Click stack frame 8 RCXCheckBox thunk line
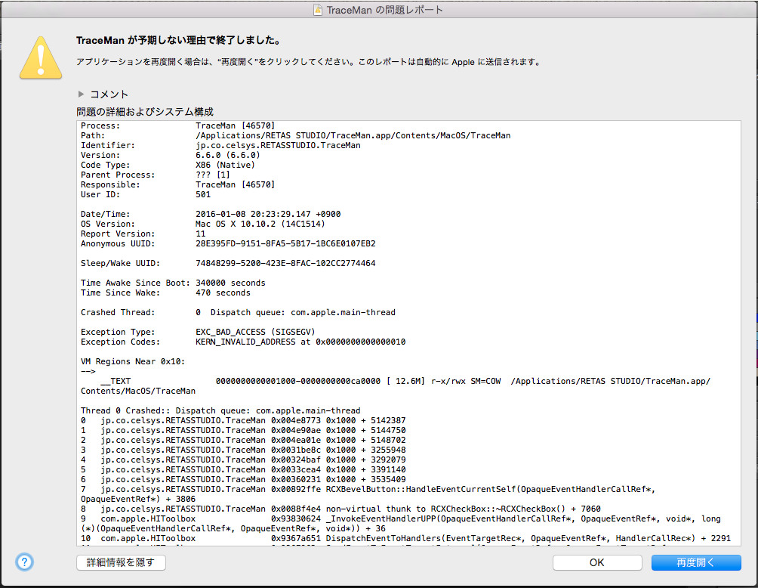The width and height of the screenshot is (758, 588). [x=340, y=509]
